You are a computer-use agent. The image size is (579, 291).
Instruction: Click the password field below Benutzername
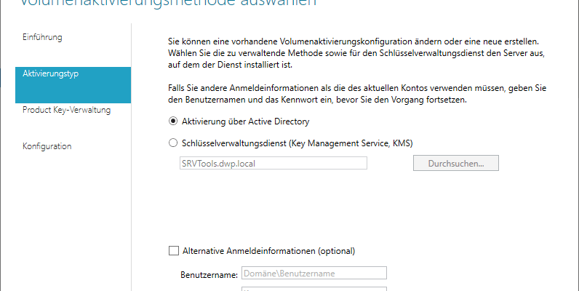314,289
